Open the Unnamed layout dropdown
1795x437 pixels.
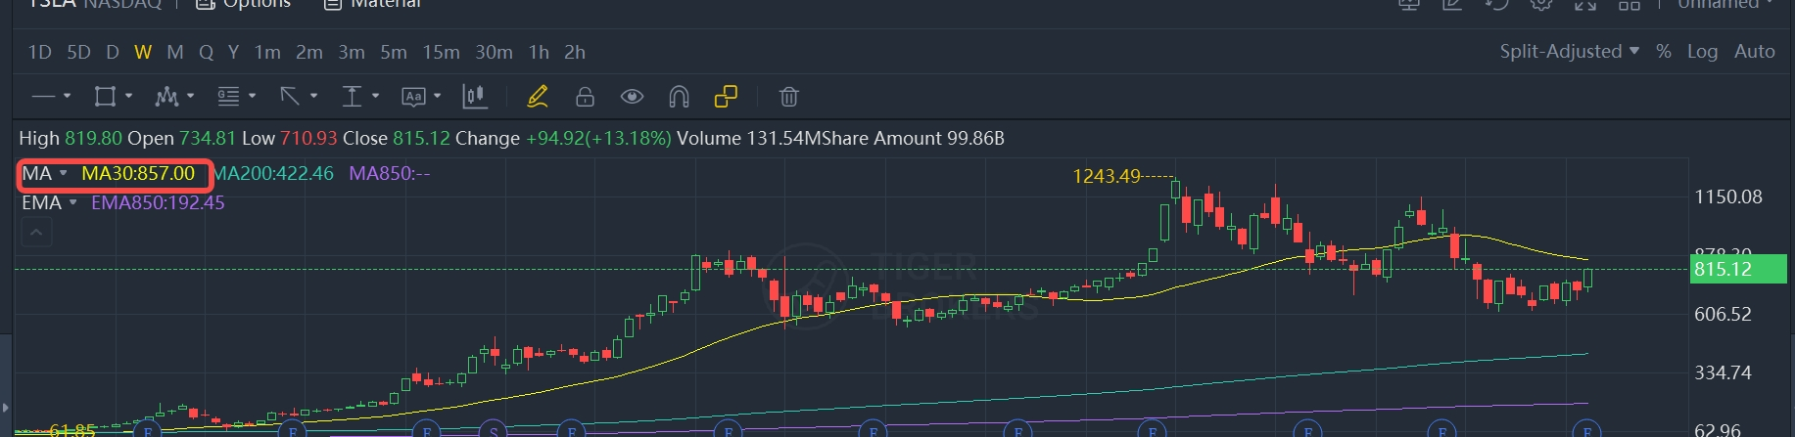pos(1725,4)
